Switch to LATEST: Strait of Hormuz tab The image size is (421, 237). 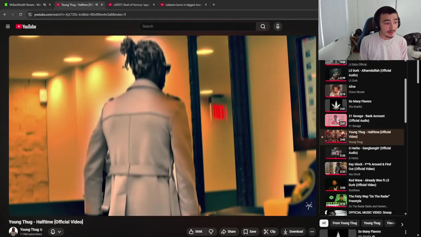(x=131, y=5)
